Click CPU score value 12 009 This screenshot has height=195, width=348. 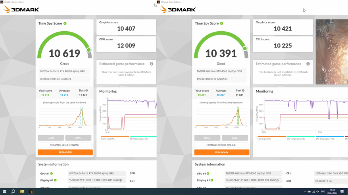[x=126, y=45]
